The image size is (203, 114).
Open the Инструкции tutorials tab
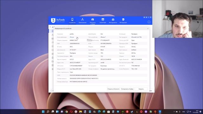123,21
